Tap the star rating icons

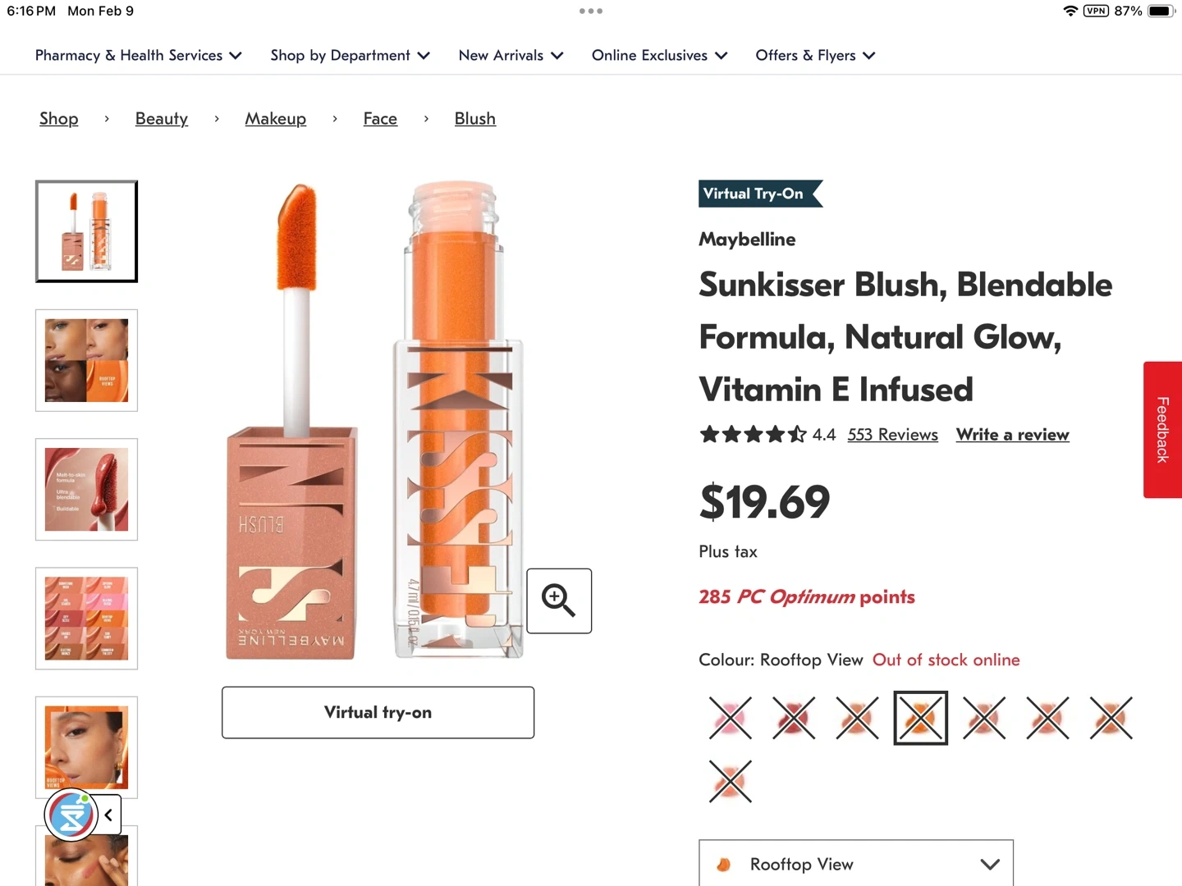753,435
